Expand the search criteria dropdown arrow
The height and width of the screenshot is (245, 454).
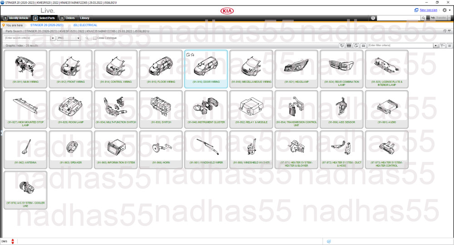[x=53, y=38]
